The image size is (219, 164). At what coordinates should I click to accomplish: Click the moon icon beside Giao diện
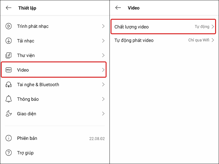coord(8,113)
